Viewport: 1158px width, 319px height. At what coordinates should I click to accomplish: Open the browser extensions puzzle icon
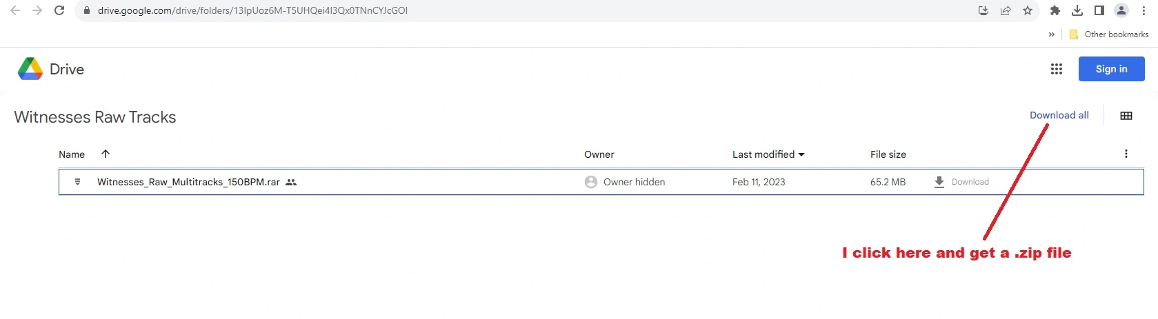click(1055, 10)
